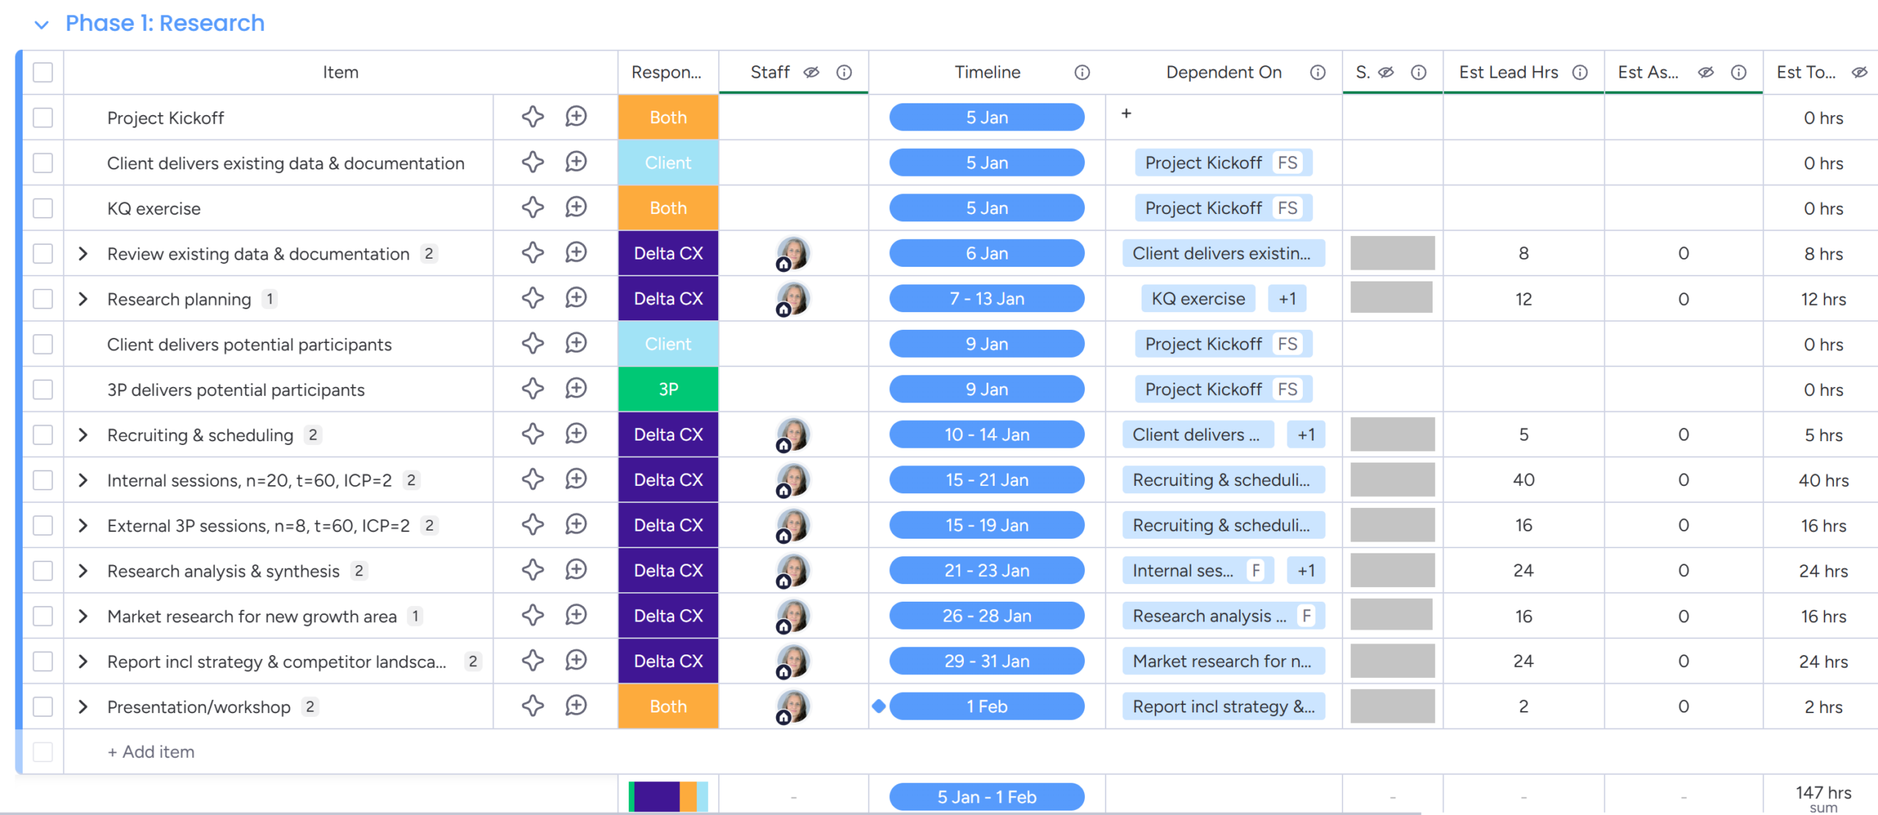Image resolution: width=1878 pixels, height=815 pixels.
Task: Toggle the select-all checkbox in header row
Action: click(43, 72)
